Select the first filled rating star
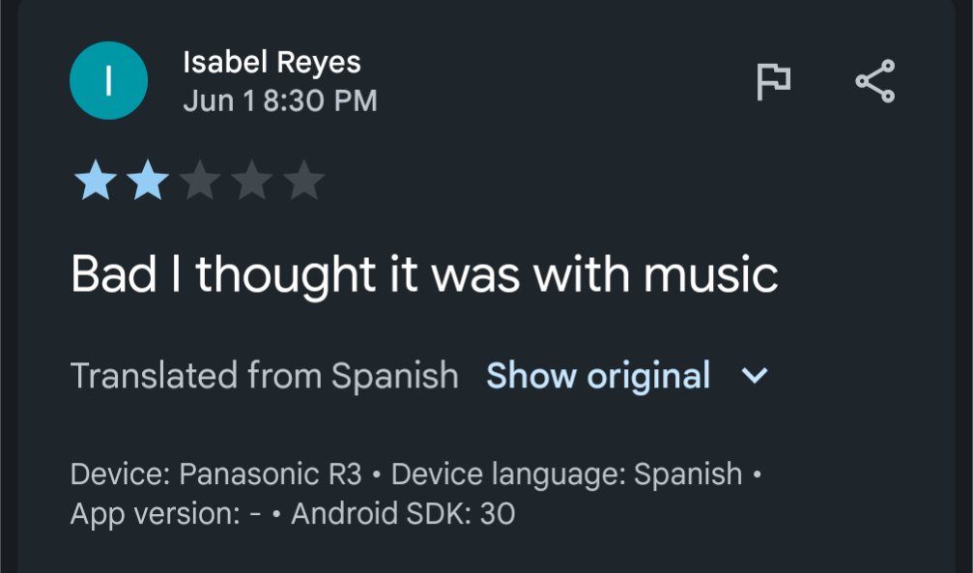This screenshot has width=973, height=573. 95,180
